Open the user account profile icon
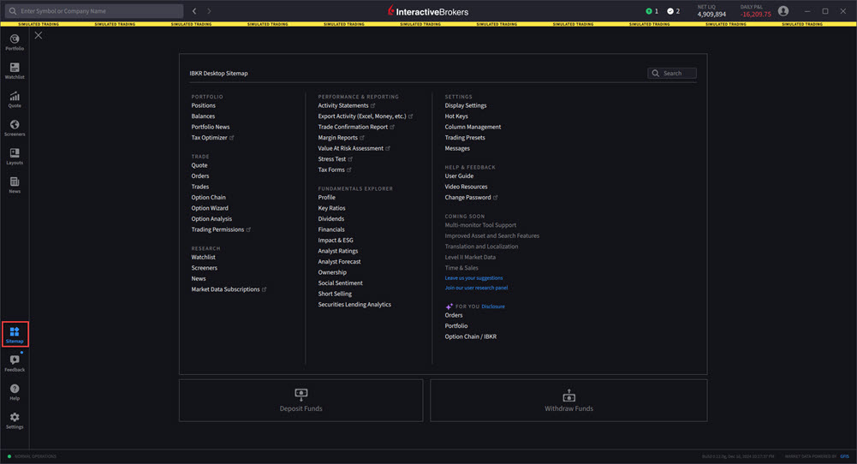This screenshot has width=857, height=464. [x=783, y=11]
